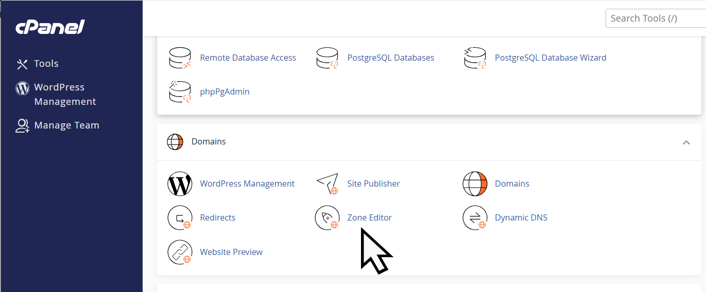Click the PostgreSQL Database Wizard icon

[x=475, y=58]
